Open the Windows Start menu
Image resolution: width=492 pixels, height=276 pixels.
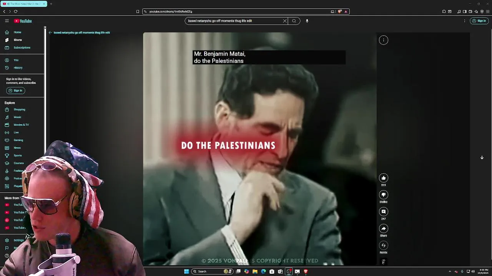[x=186, y=271]
